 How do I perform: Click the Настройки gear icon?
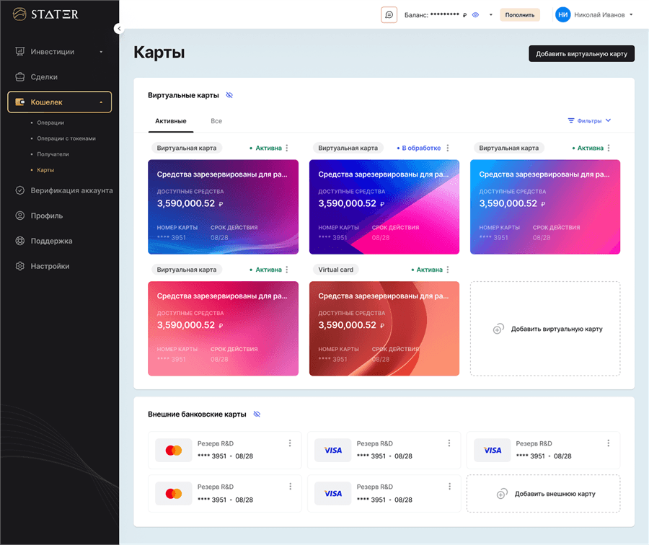(20, 266)
